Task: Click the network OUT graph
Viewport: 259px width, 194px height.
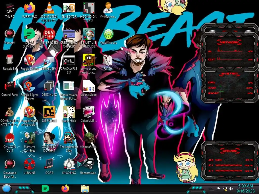Action: tap(230, 58)
